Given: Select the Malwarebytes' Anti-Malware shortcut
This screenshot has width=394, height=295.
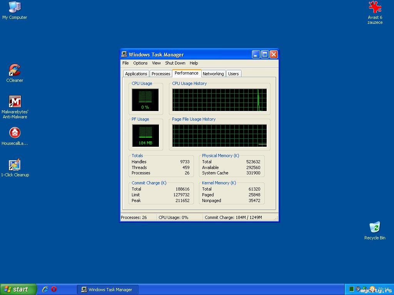Looking at the screenshot, I should tap(15, 107).
